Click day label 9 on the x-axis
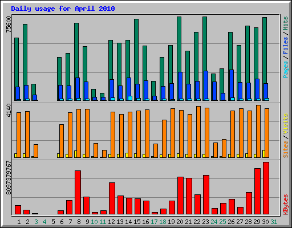The width and height of the screenshot is (292, 228). [x=87, y=222]
